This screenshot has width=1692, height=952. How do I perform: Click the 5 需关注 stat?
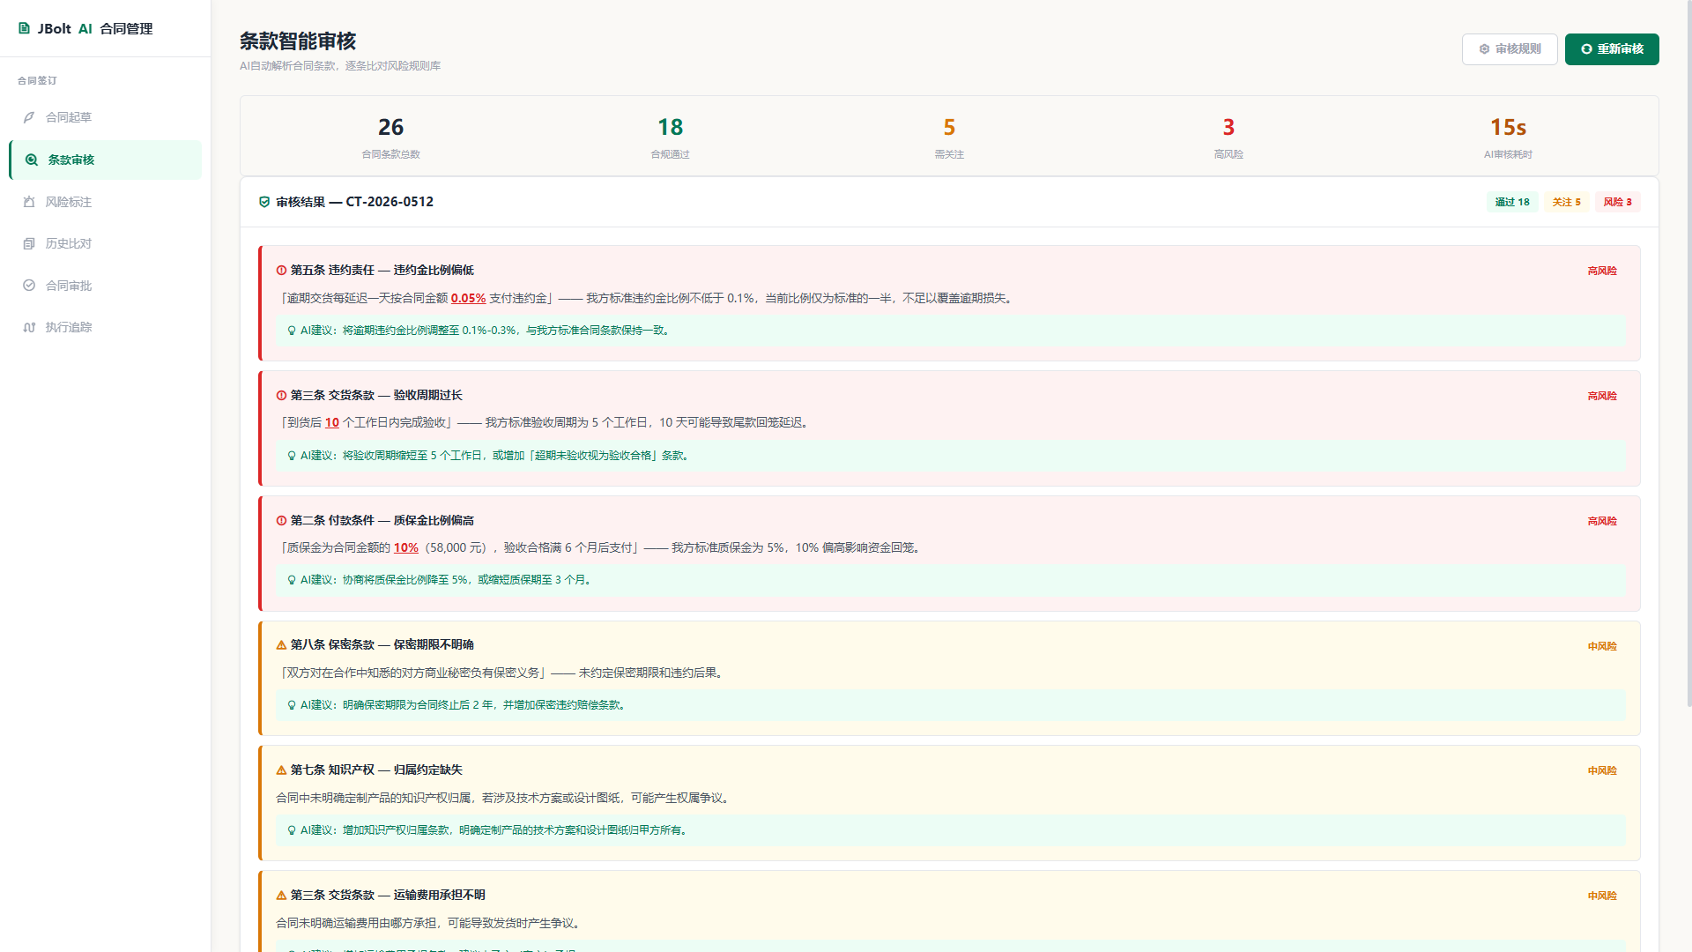pyautogui.click(x=949, y=138)
